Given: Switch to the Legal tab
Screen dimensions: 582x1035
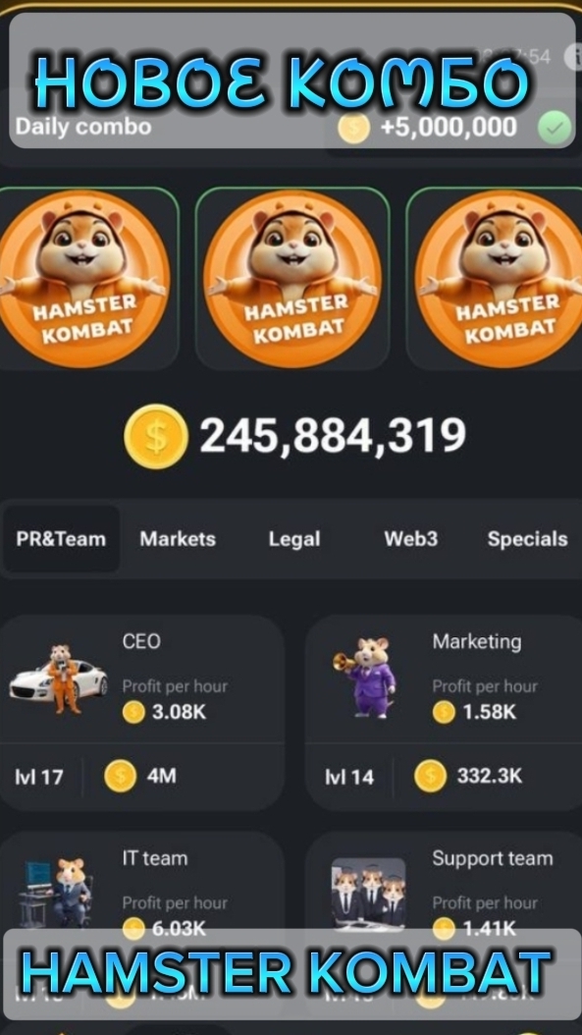Looking at the screenshot, I should [x=294, y=539].
